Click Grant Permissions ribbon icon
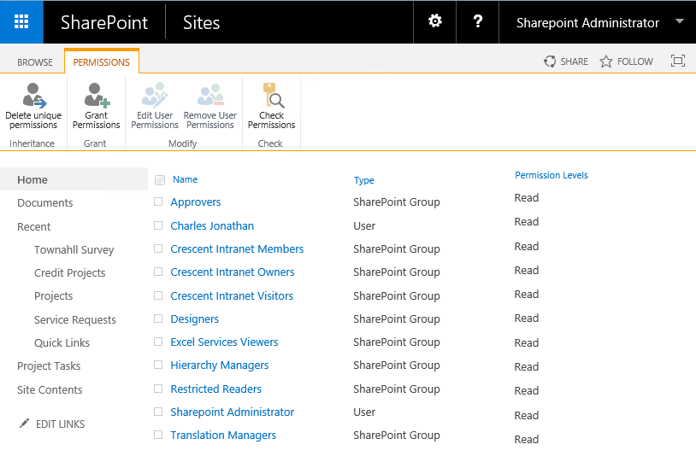This screenshot has width=696, height=456. pos(96,95)
